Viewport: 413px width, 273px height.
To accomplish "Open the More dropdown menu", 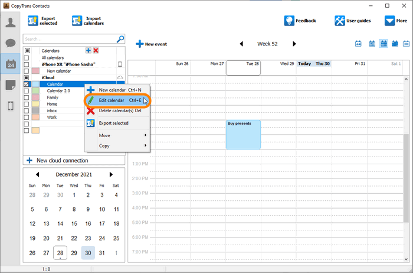I will [396, 21].
